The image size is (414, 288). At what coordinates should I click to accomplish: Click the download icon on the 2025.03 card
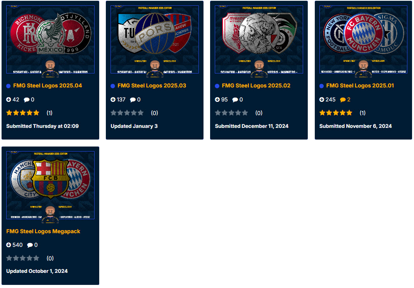click(x=113, y=99)
